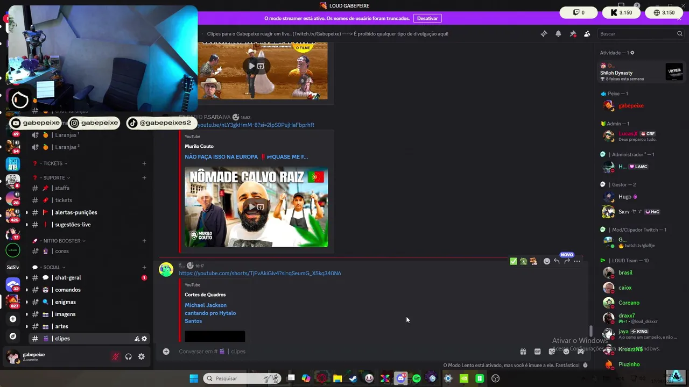Click taskbar Pesquisar search box
Screen dimensions: 689x387
click(x=243, y=378)
